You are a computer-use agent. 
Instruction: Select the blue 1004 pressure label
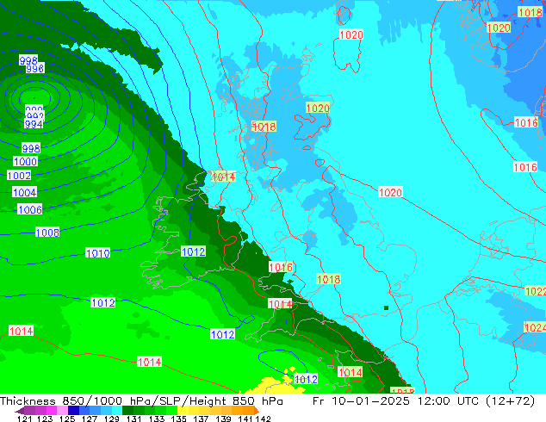coord(24,192)
